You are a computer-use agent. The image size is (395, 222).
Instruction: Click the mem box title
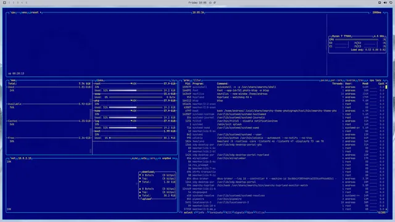click(13, 80)
